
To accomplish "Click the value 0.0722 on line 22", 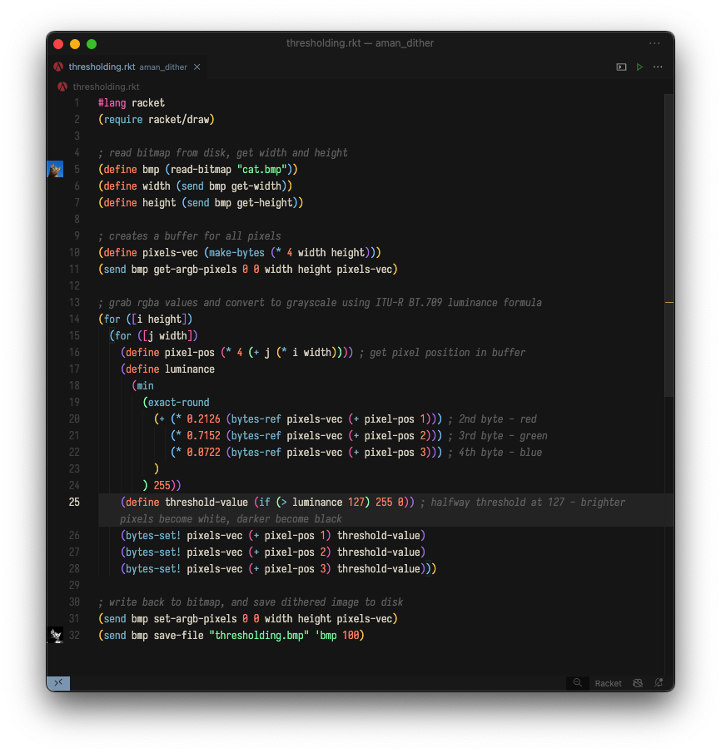I will click(x=203, y=453).
